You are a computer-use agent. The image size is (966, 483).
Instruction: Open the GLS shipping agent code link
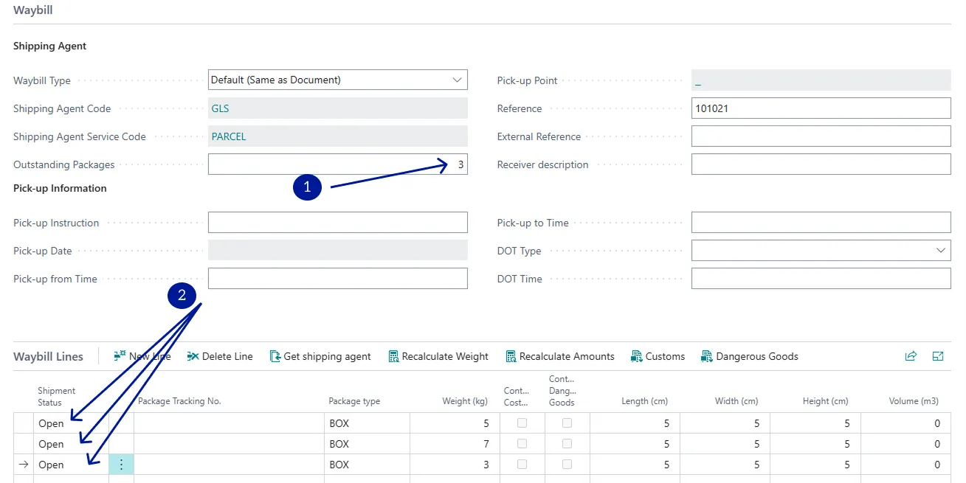[x=220, y=108]
